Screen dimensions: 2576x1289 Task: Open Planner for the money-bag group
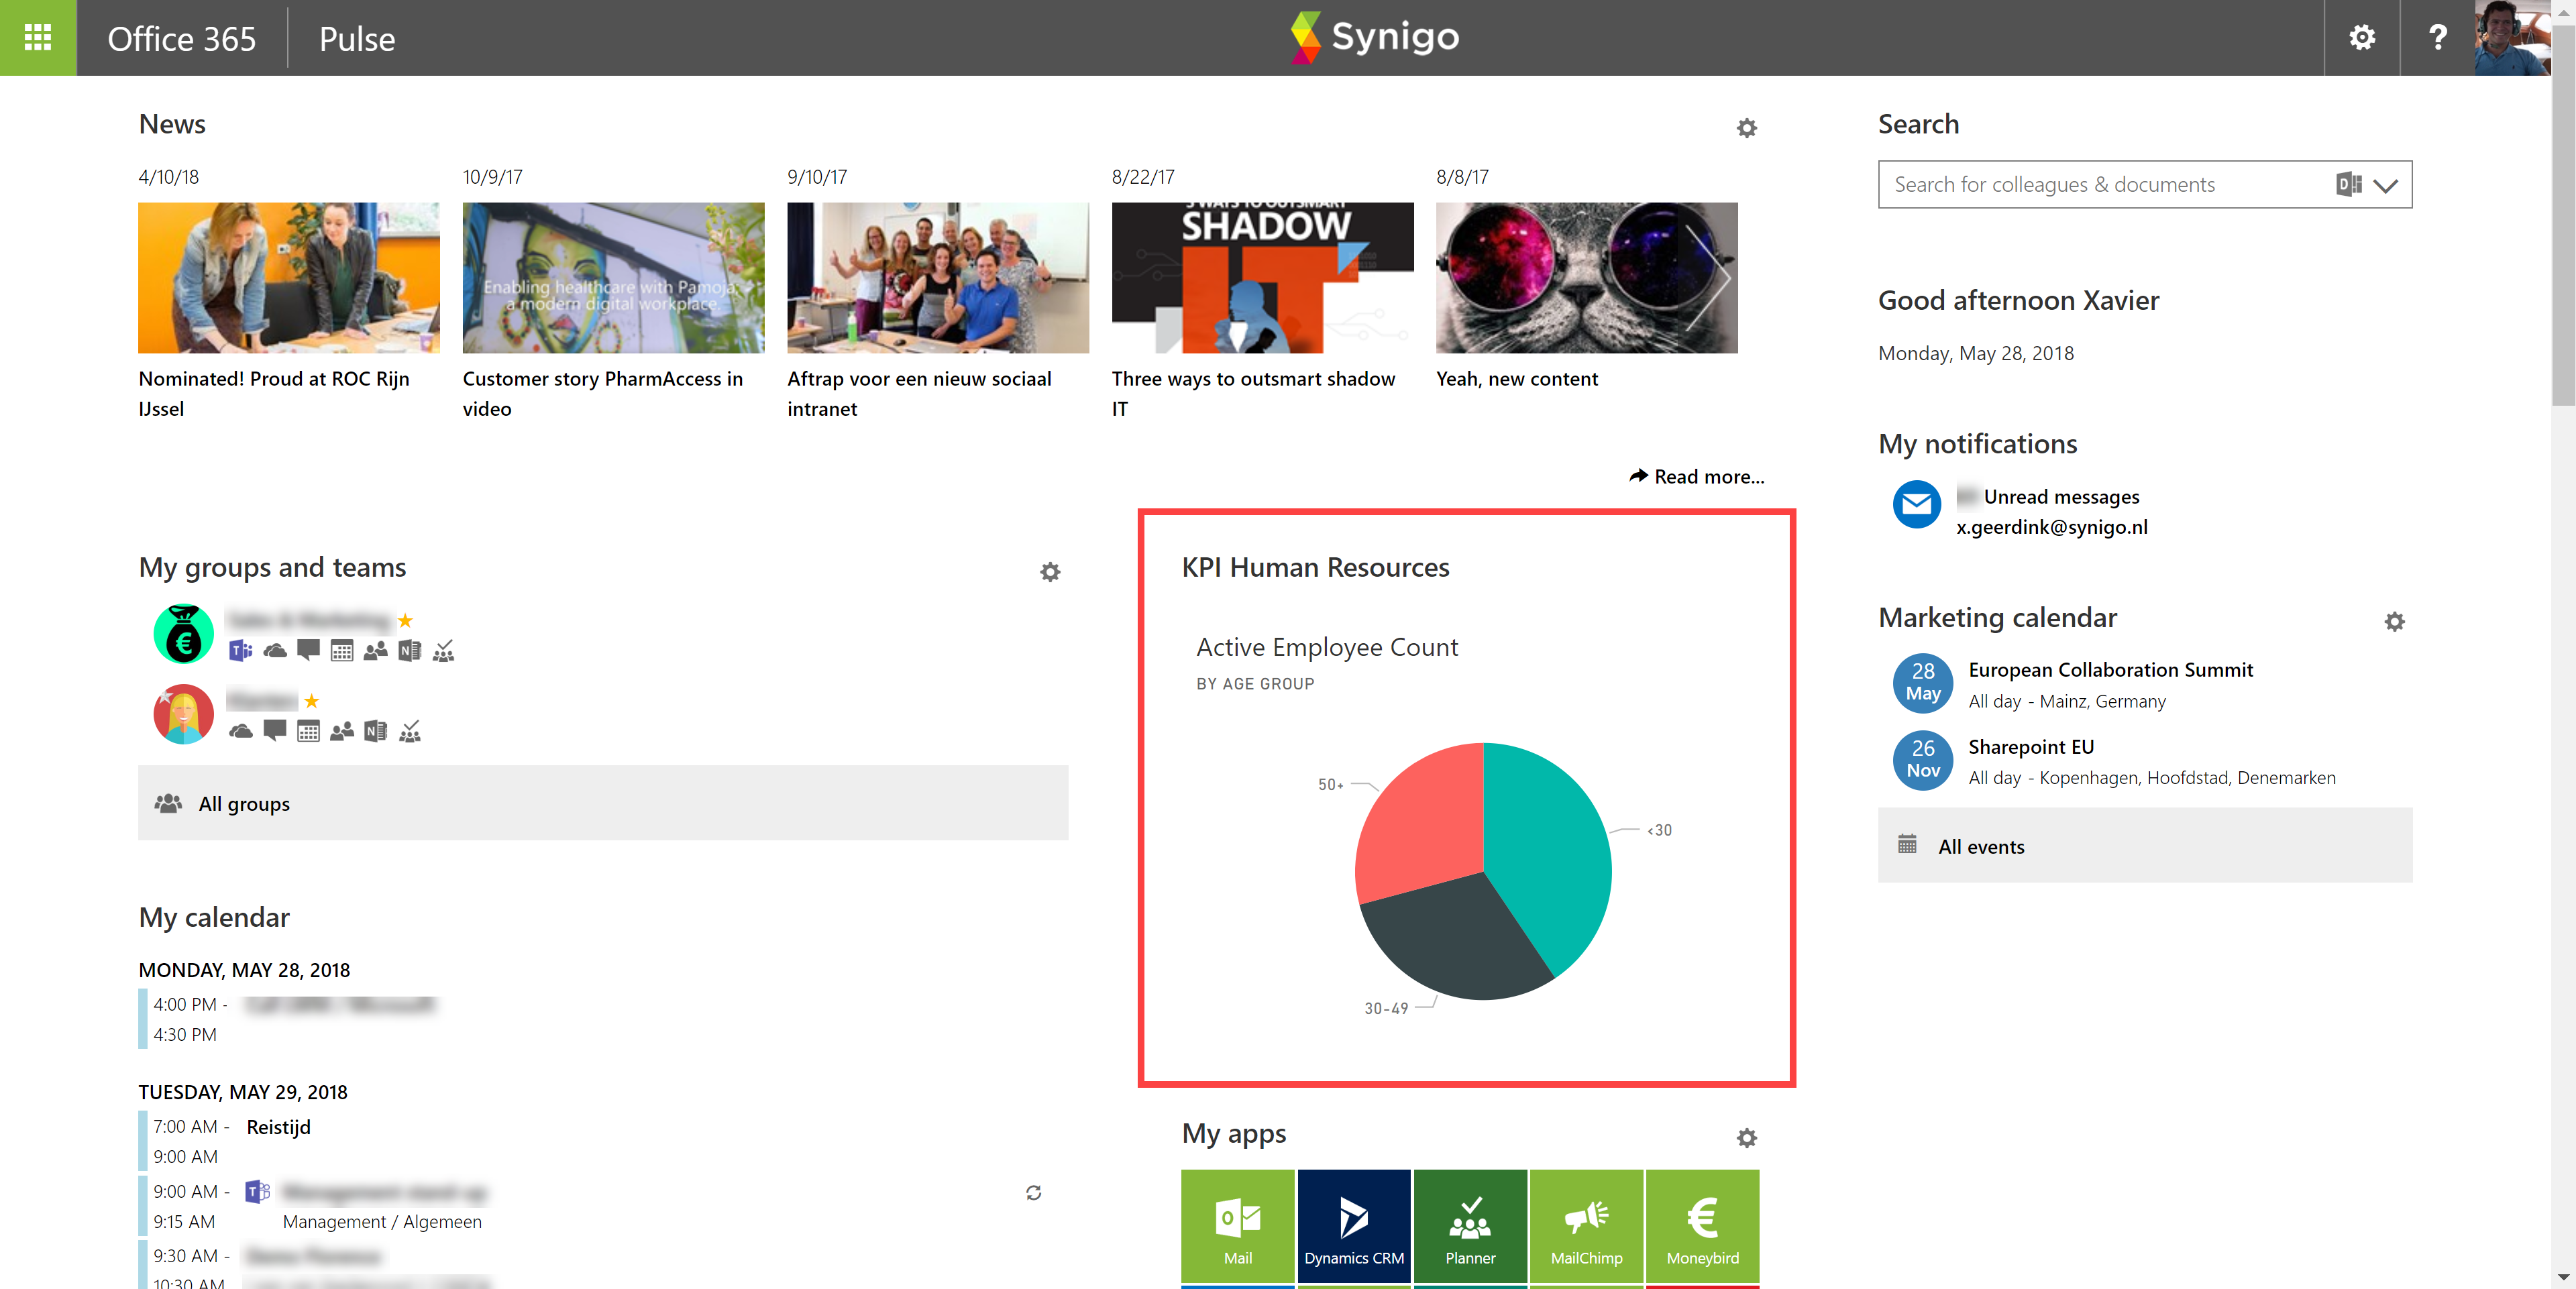click(443, 651)
